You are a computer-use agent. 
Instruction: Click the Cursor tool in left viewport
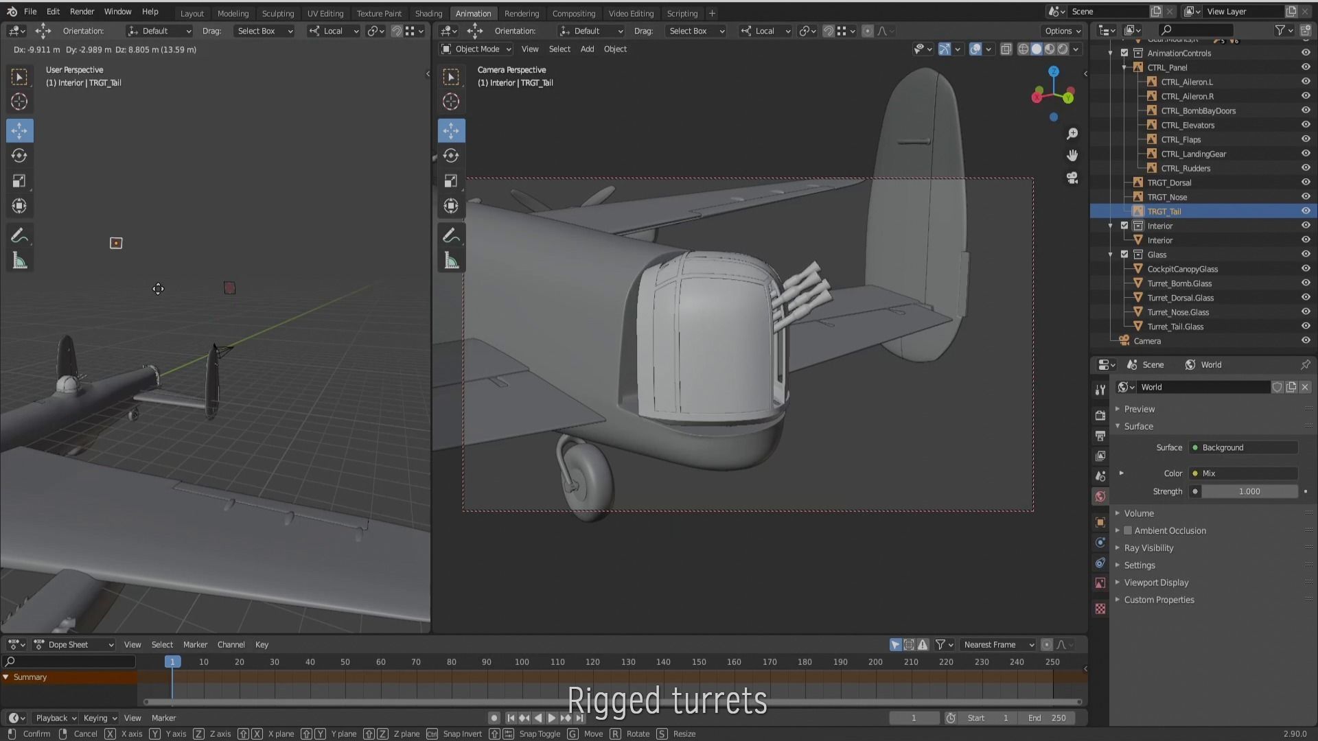pyautogui.click(x=19, y=102)
